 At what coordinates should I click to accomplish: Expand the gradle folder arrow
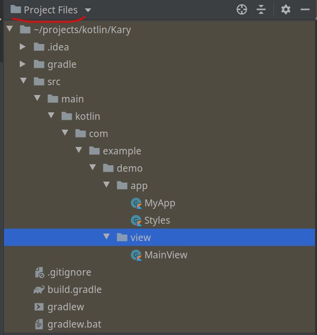pyautogui.click(x=23, y=64)
